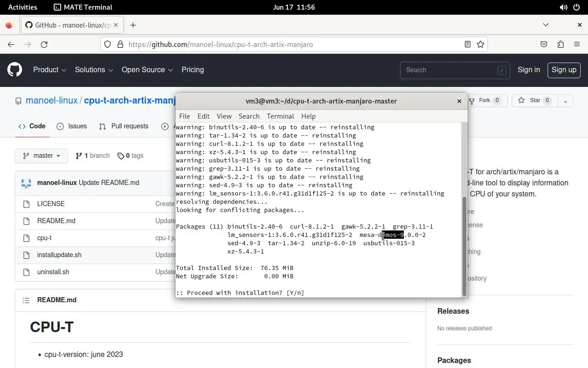Expand the Open Source dropdown
The image size is (588, 368).
click(147, 70)
